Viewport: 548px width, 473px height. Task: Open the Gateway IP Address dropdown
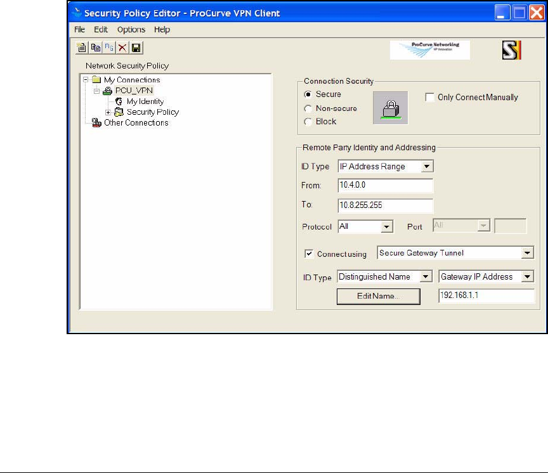click(x=527, y=276)
